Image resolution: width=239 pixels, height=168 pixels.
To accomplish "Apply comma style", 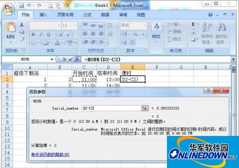I will coord(143,34).
